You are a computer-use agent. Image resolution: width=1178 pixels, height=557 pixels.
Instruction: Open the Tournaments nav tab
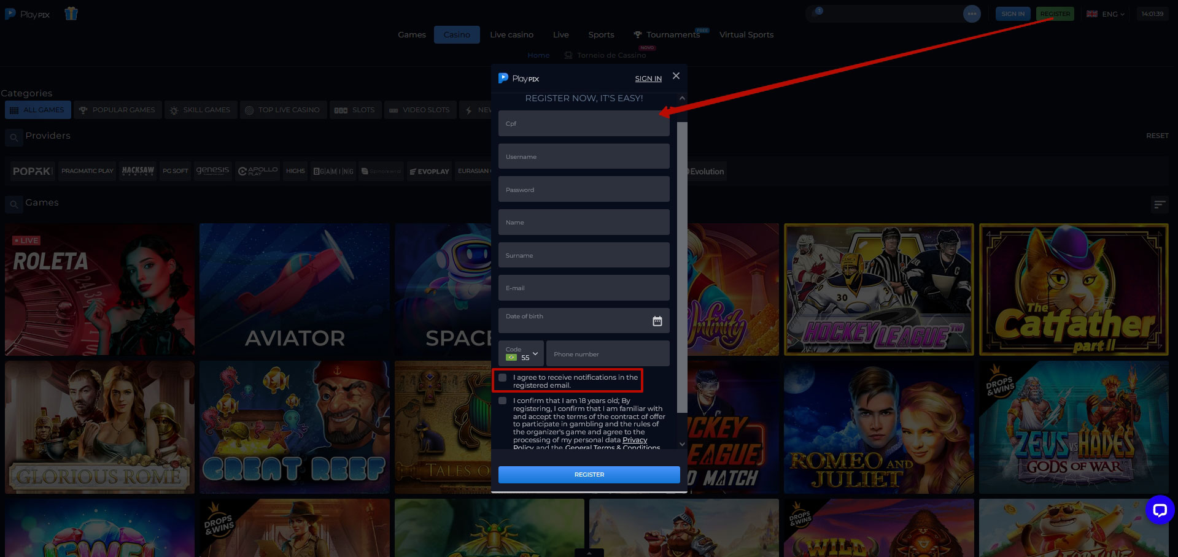coord(667,34)
